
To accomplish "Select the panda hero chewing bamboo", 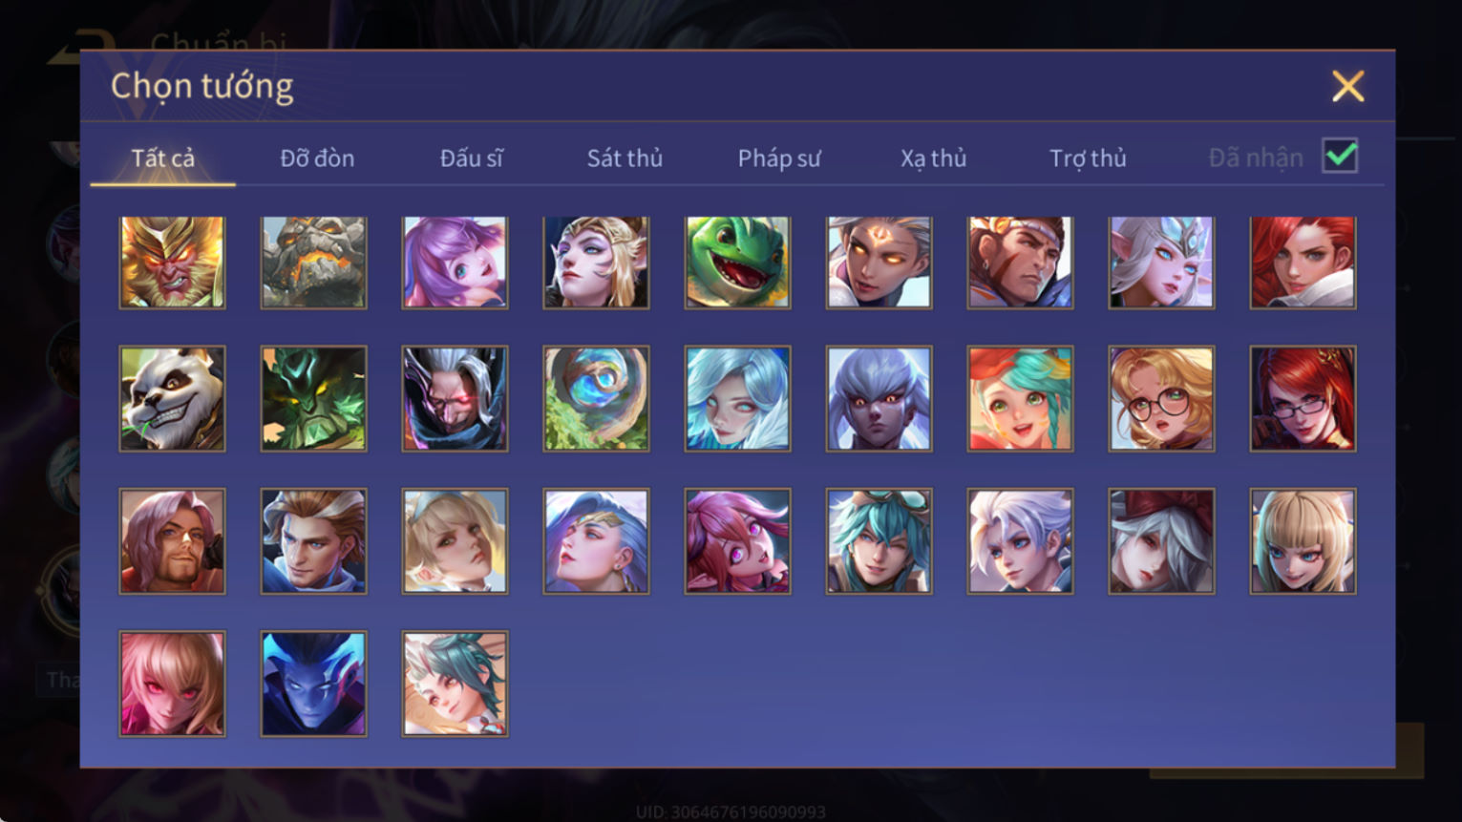I will click(172, 398).
